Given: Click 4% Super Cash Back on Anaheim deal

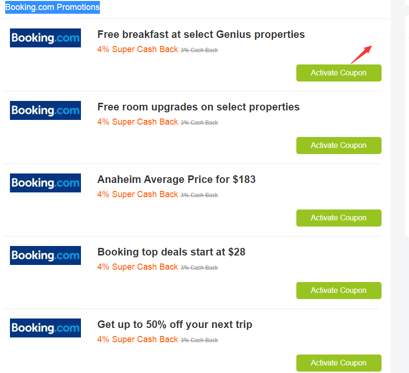Looking at the screenshot, I should coord(137,194).
